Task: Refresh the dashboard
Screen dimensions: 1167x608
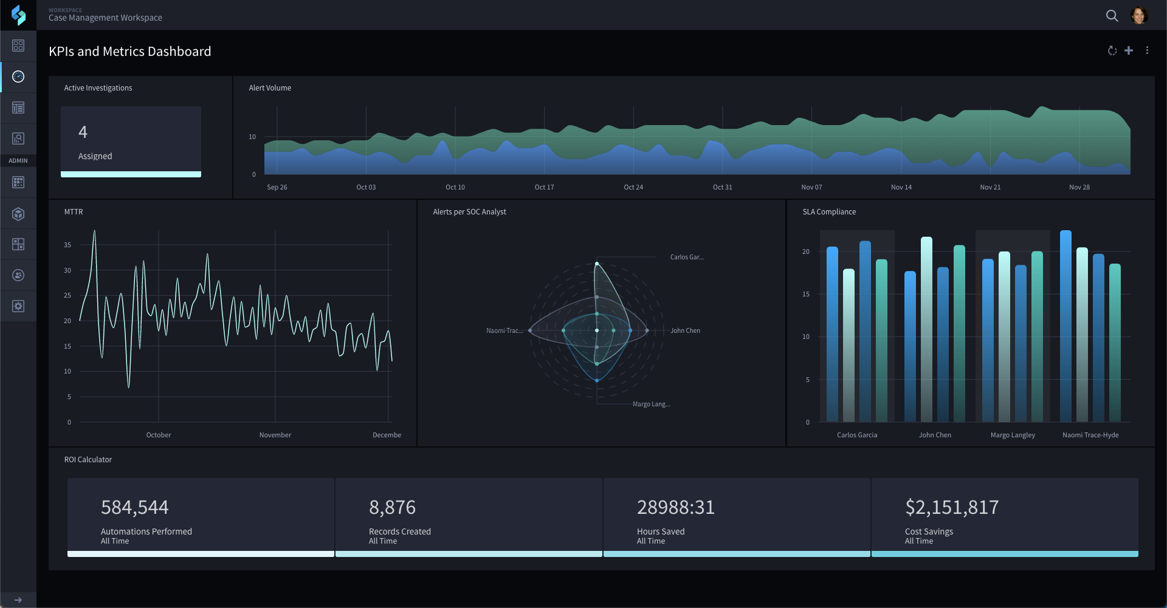Action: [1112, 50]
